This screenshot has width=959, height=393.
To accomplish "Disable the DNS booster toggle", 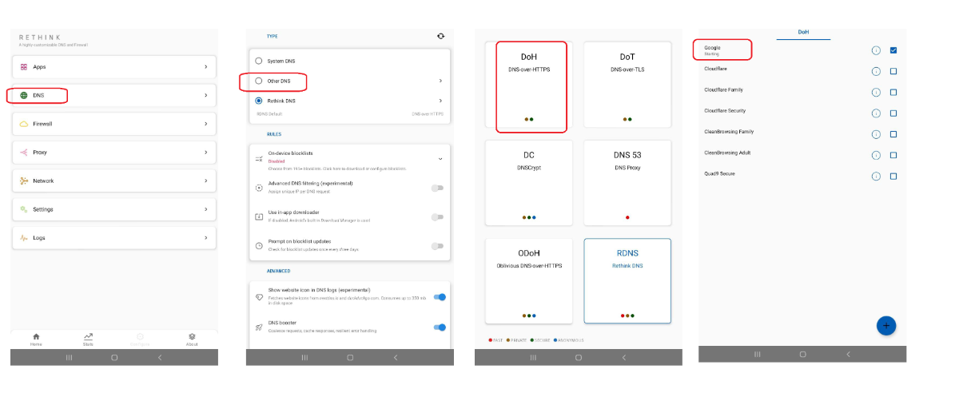I will click(x=439, y=327).
